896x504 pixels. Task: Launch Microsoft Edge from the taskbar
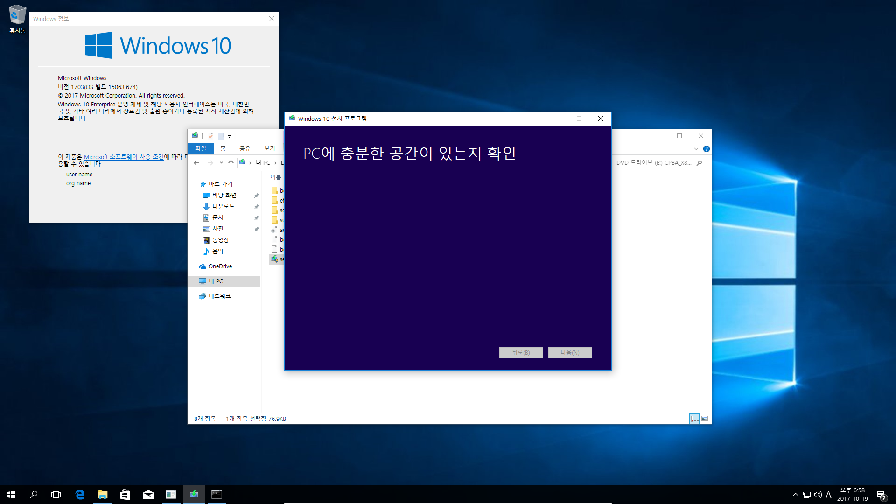click(80, 495)
